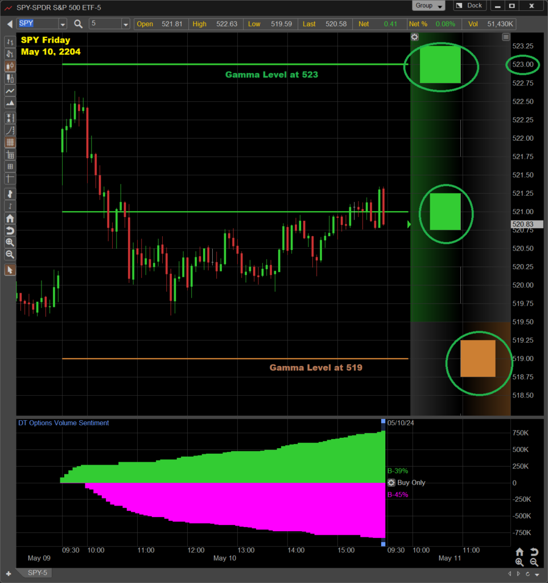Open the symbol search magnifier

coord(78,24)
